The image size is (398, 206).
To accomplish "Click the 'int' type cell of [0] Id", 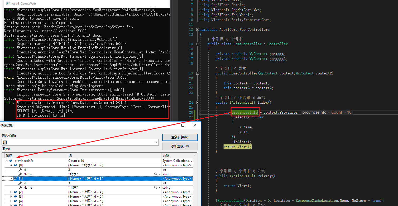I will click(x=177, y=169).
